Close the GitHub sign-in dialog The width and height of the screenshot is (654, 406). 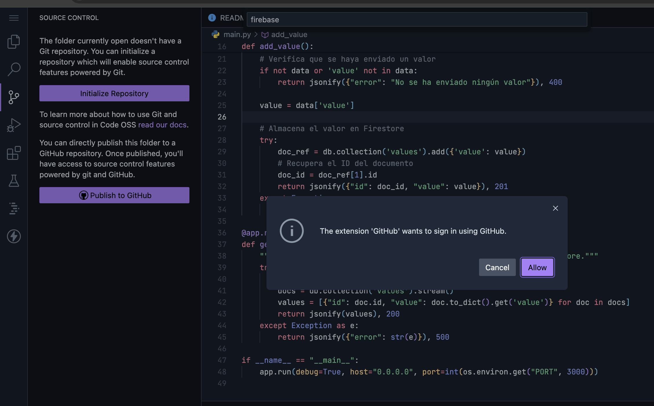pyautogui.click(x=555, y=208)
